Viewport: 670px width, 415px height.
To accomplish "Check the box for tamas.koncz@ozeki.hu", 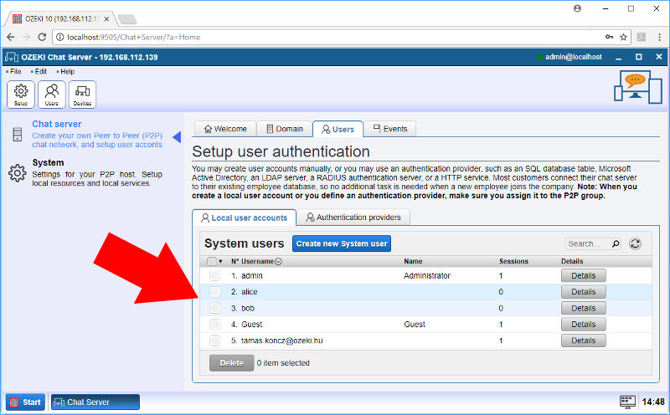I will pyautogui.click(x=215, y=341).
